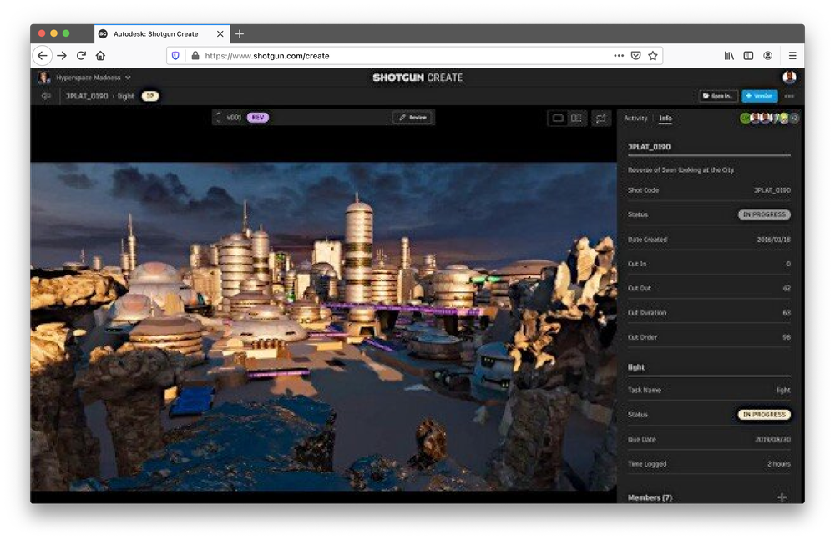835x540 pixels.
Task: View site security padlock details
Action: point(195,55)
